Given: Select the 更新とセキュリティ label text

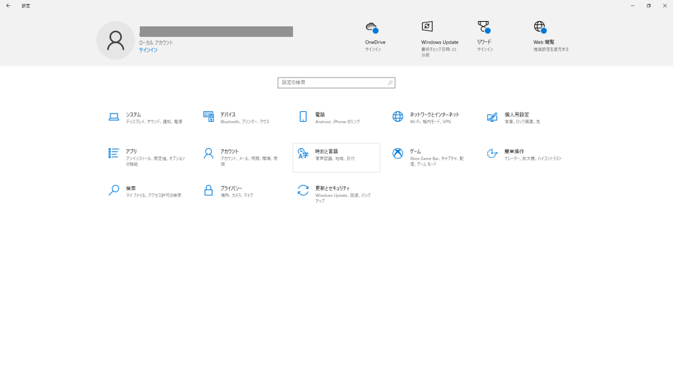Looking at the screenshot, I should coord(332,189).
